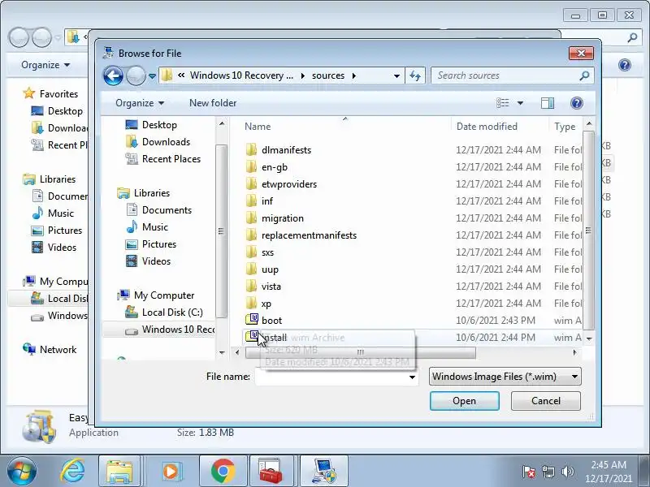Select the sxs folder
This screenshot has width=650, height=487.
pyautogui.click(x=267, y=252)
